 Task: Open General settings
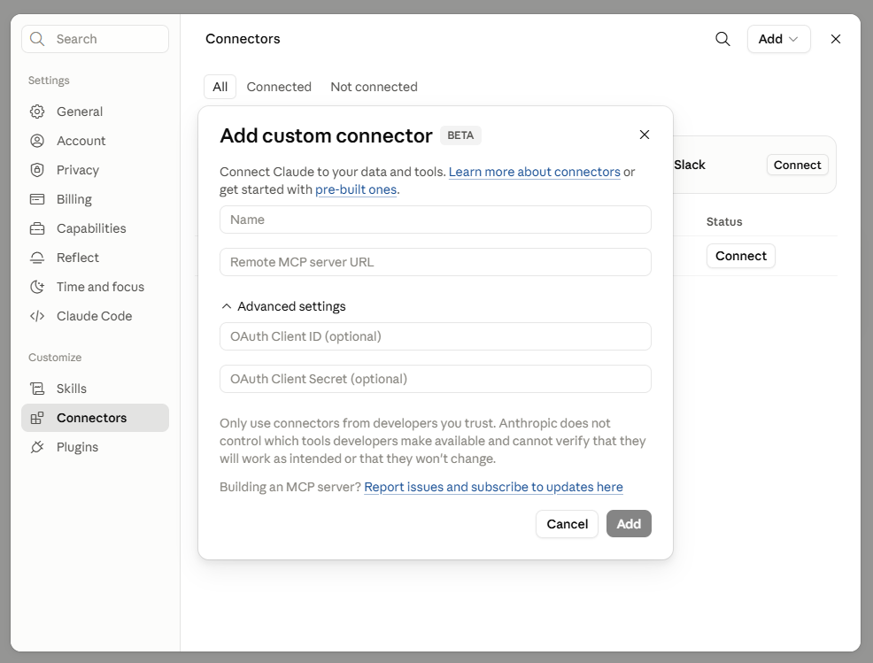(96, 112)
